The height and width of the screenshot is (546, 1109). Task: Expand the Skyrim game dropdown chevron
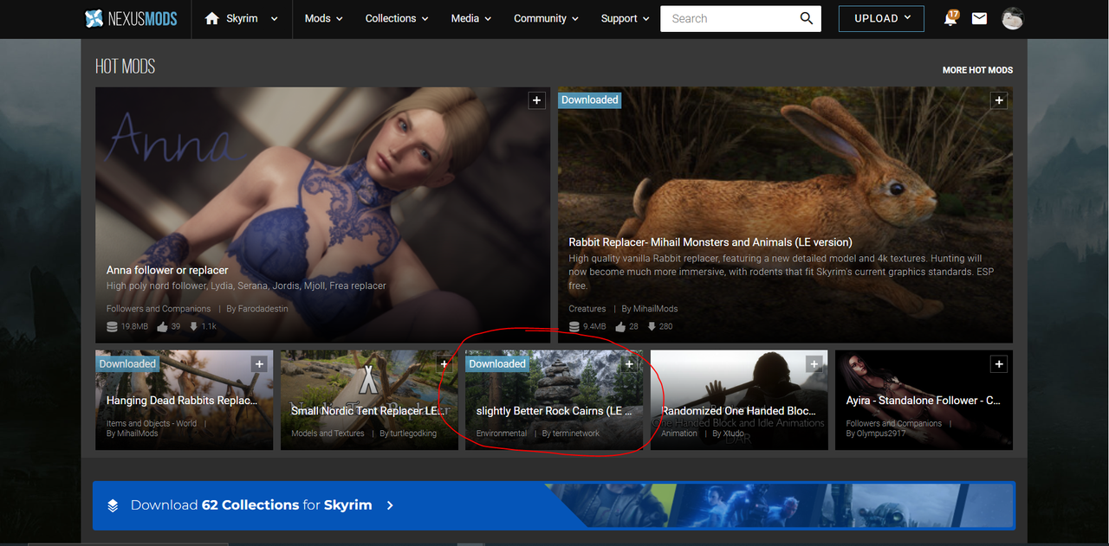click(x=275, y=19)
